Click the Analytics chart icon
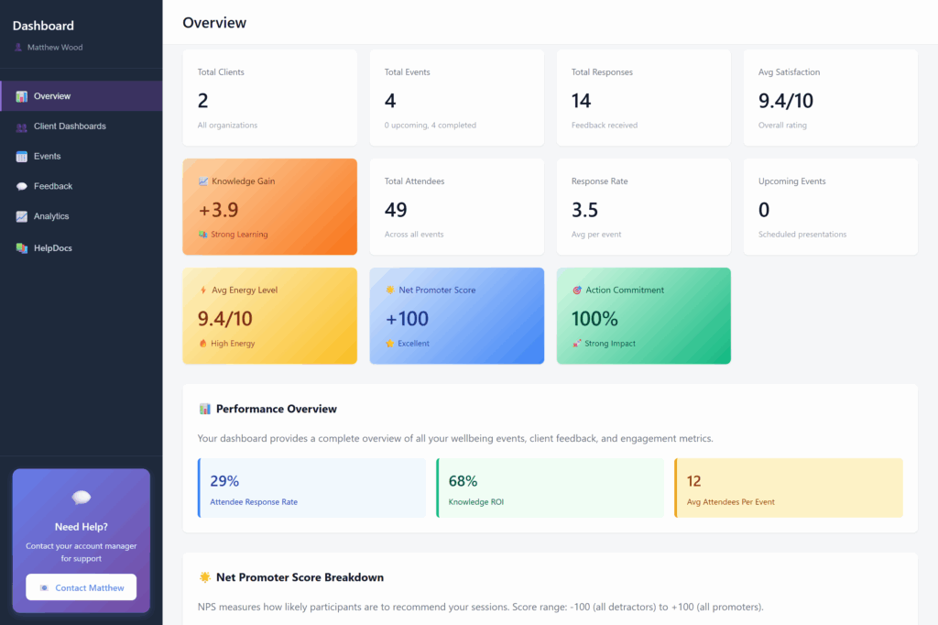 click(x=21, y=216)
